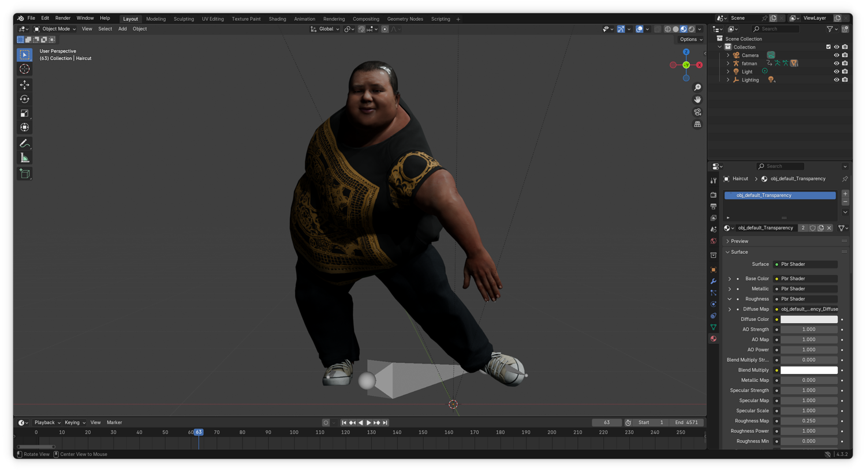Remove material slot with minus button
The image size is (866, 472).
845,203
